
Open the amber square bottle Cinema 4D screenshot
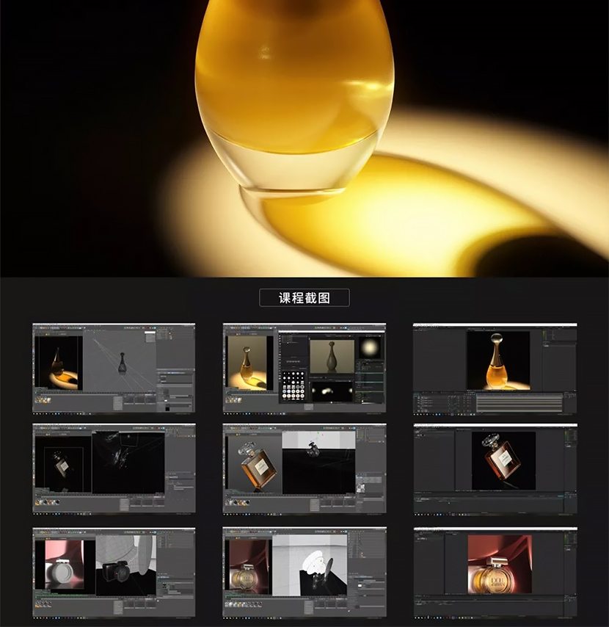(304, 468)
